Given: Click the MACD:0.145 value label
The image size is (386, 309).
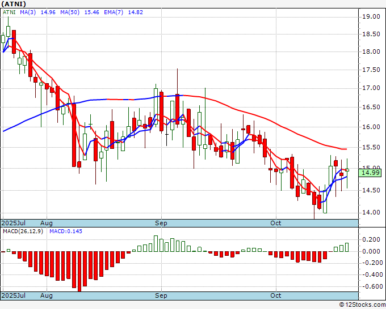Looking at the screenshot, I should click(66, 231).
